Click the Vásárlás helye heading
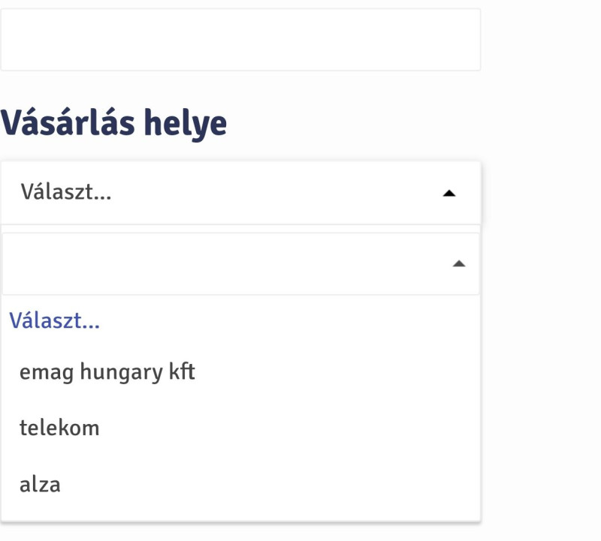This screenshot has width=601, height=541. coord(114,124)
